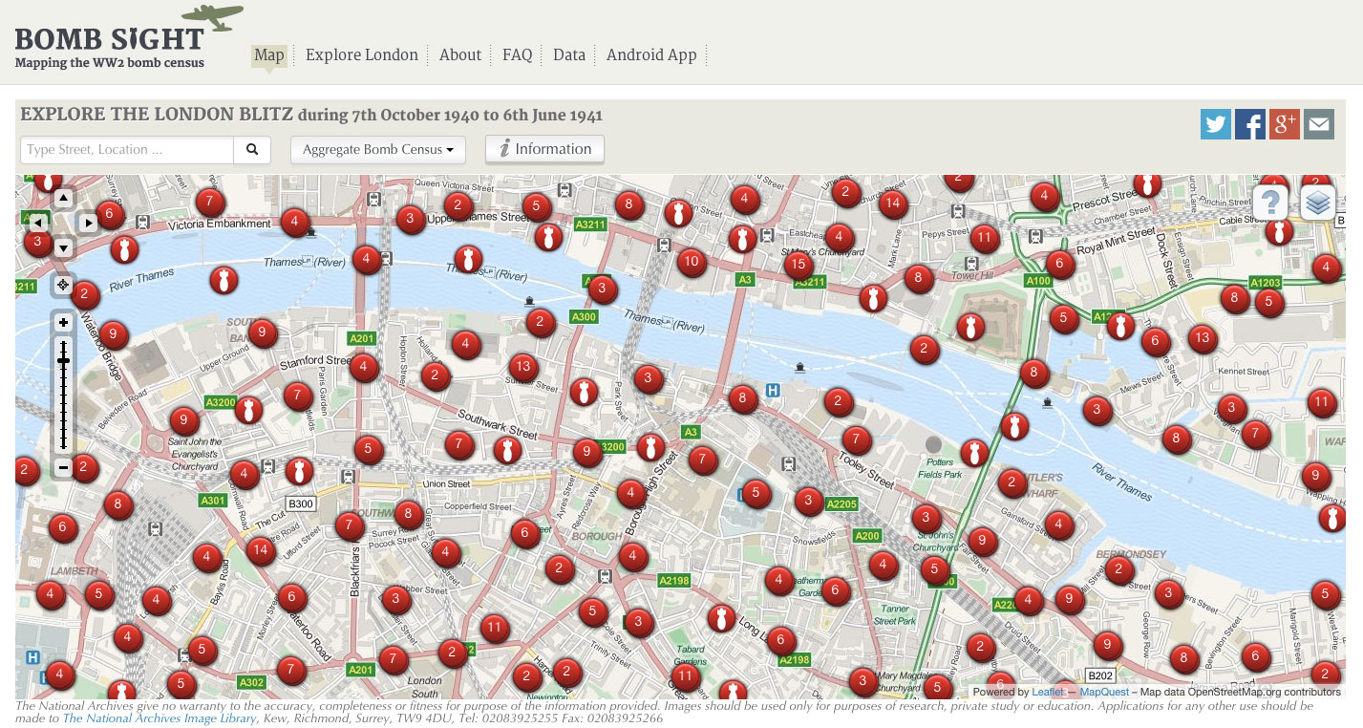Image resolution: width=1363 pixels, height=728 pixels.
Task: Open the 11 cluster near Kennet Street
Action: 1322,401
